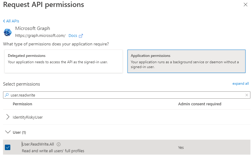Select the Delegated permissions card

[x=63, y=61]
